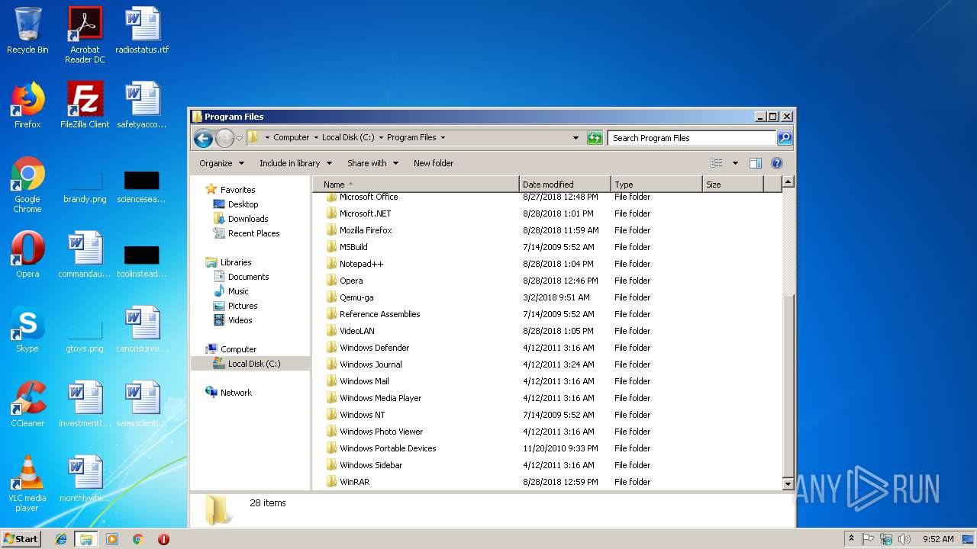Sort by Name column header
Image resolution: width=977 pixels, height=549 pixels.
(415, 185)
